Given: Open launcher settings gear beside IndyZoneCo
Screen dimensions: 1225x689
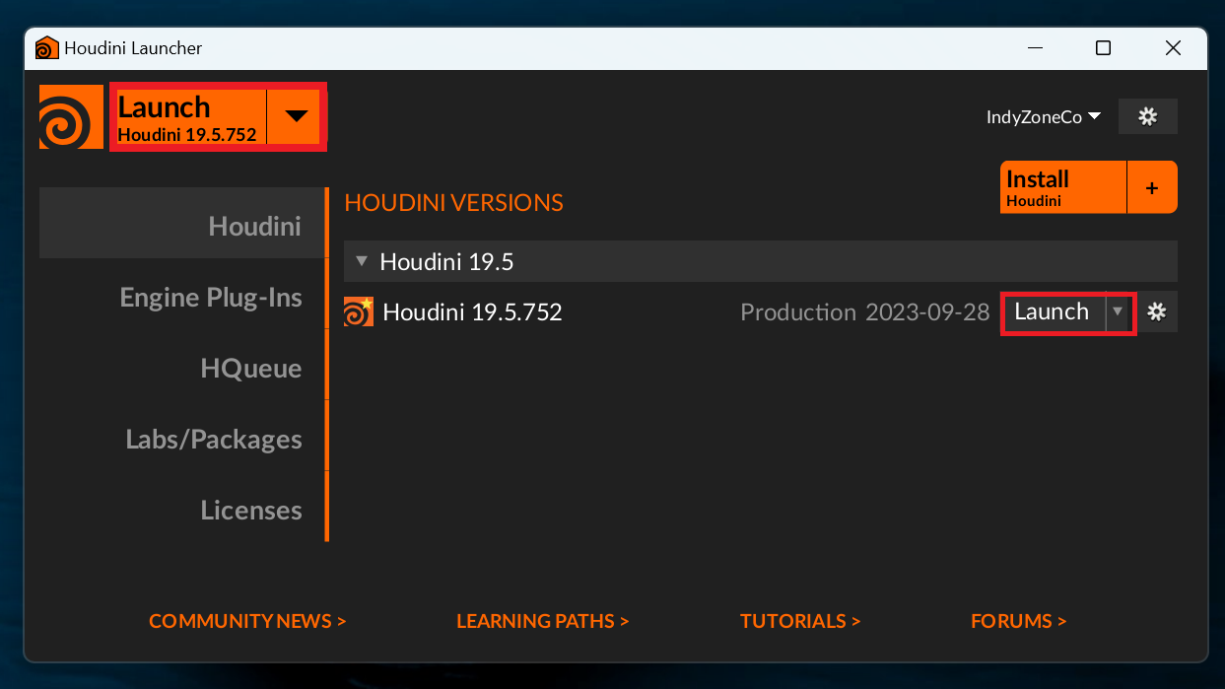Looking at the screenshot, I should pyautogui.click(x=1147, y=116).
